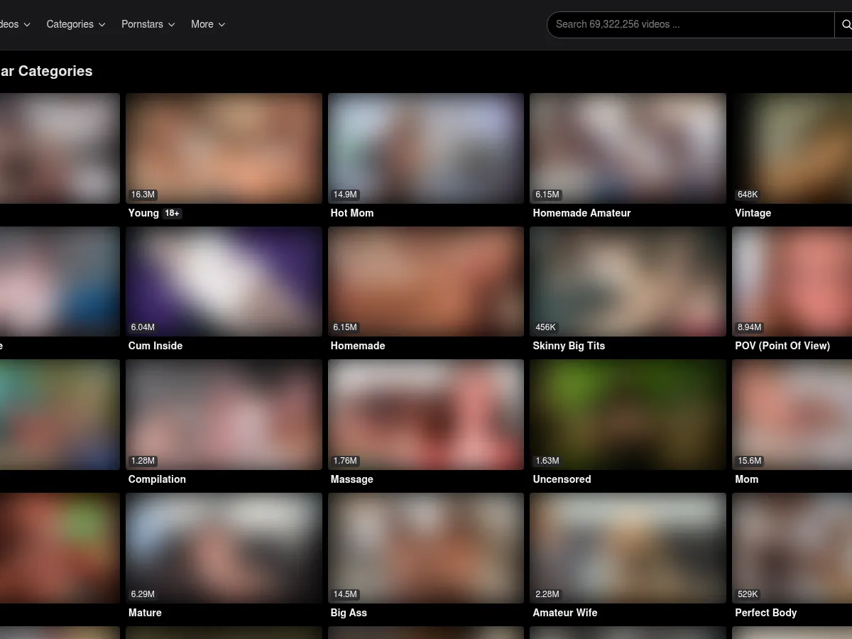
Task: Click the chevron next to Categories
Action: click(x=102, y=25)
